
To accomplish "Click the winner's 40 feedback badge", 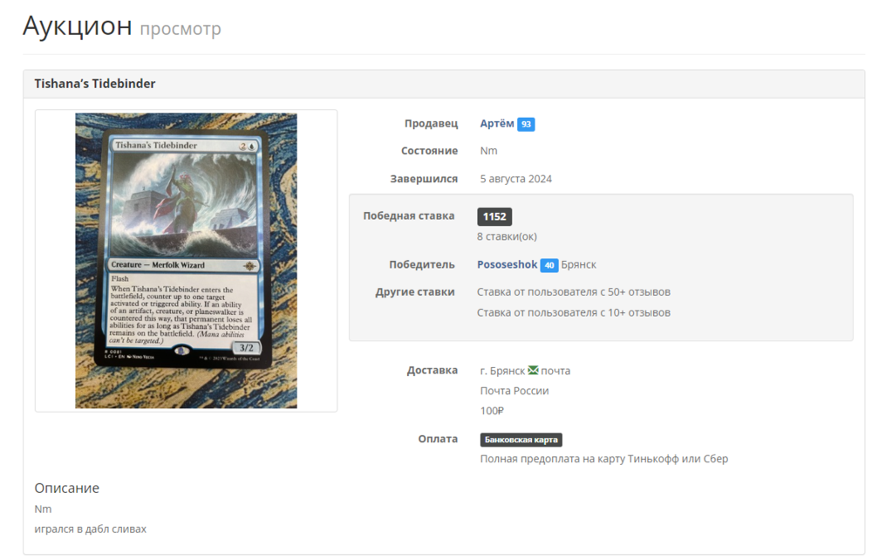I will (x=549, y=265).
